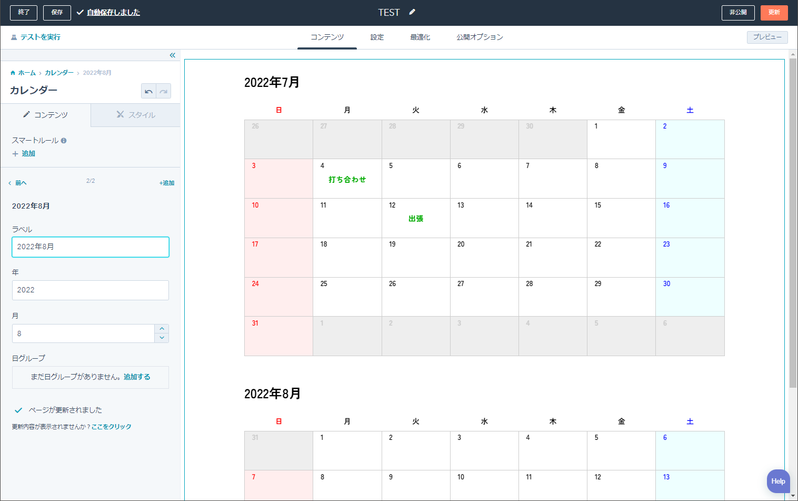
Task: Click the vertical scrollbar thumb
Action: (793, 223)
